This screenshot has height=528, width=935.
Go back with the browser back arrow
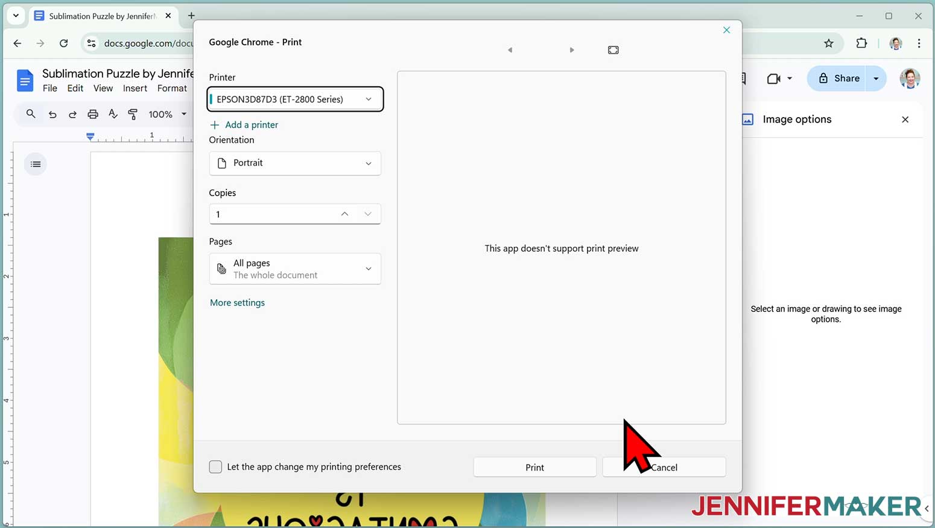[17, 43]
